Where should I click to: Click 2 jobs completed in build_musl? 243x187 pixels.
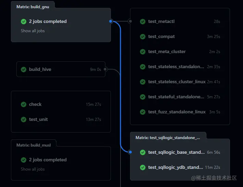click(x=48, y=160)
